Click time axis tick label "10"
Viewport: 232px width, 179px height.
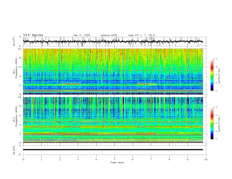coord(206,159)
